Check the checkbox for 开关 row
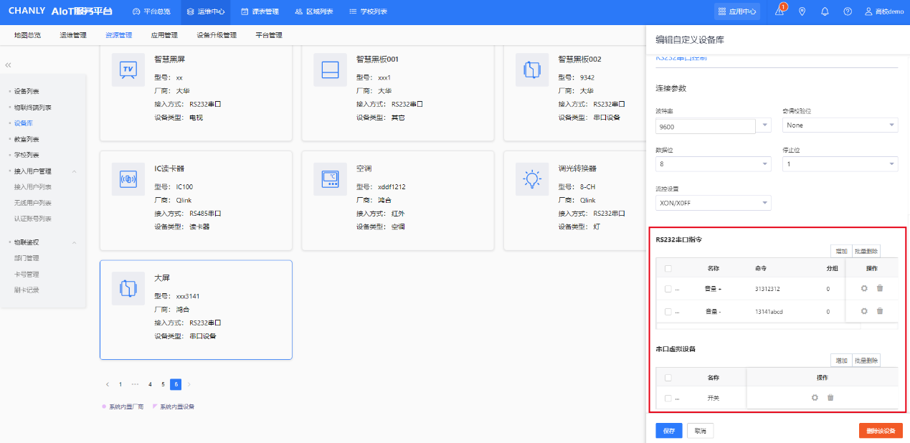Screen dimensions: 910x443 pyautogui.click(x=668, y=398)
